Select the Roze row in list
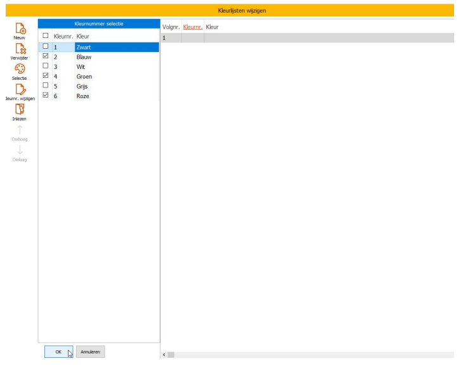 82,96
